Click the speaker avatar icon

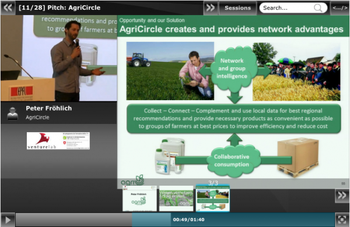pos(12,114)
